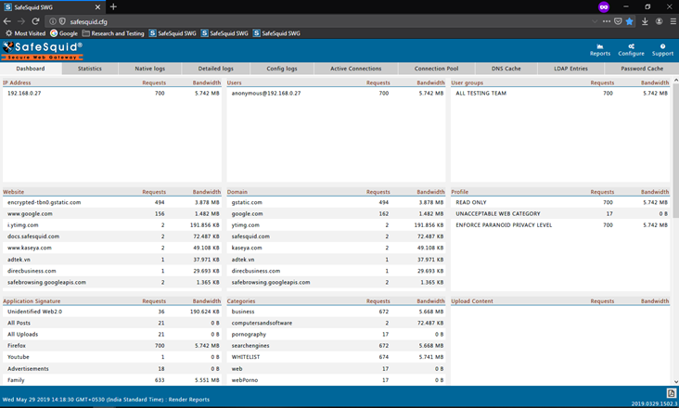Click the Google bookmark link

pyautogui.click(x=65, y=33)
